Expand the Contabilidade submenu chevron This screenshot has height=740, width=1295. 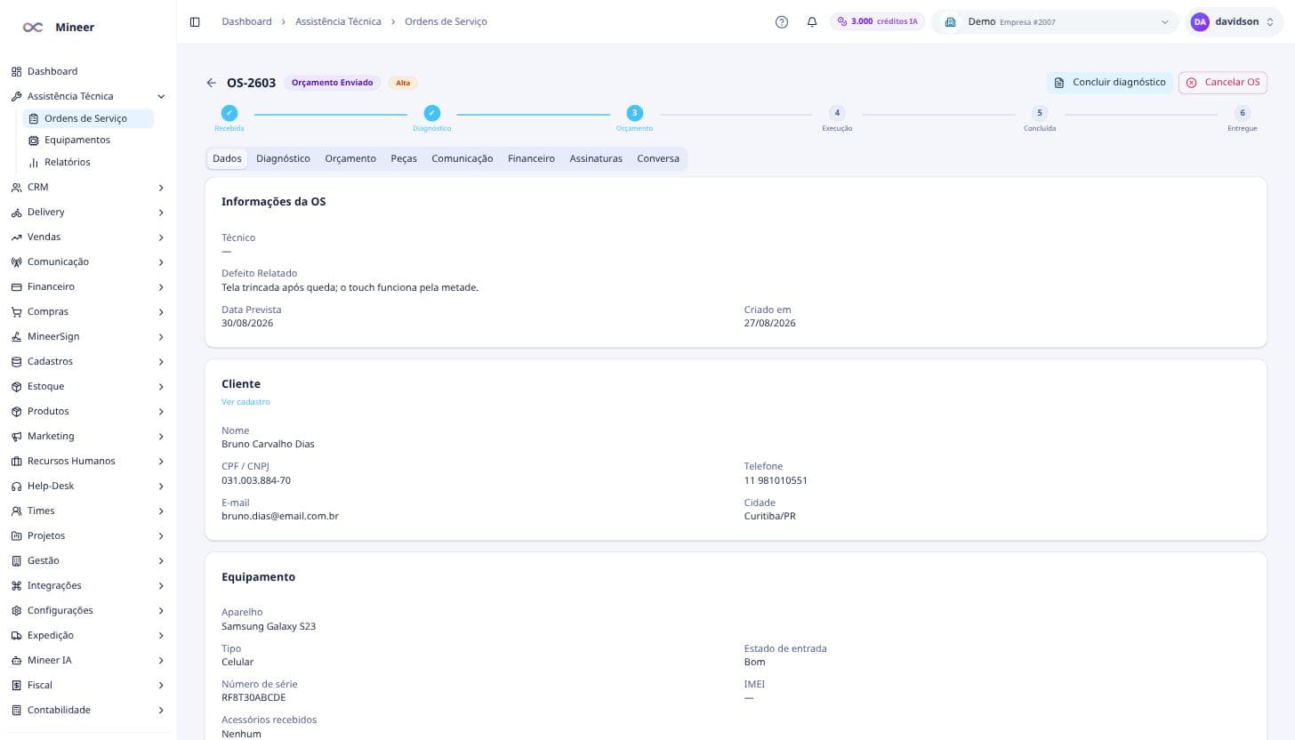pyautogui.click(x=161, y=710)
